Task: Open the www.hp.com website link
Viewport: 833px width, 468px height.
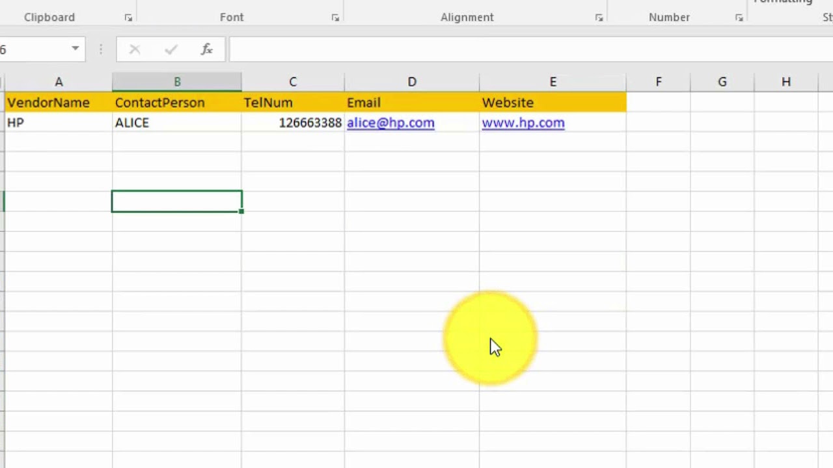Action: click(523, 123)
